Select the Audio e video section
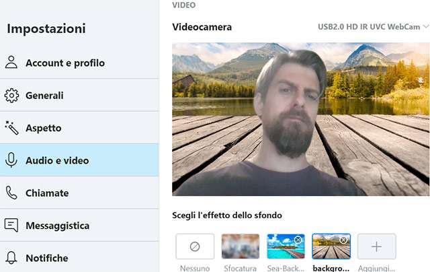Screen dimensions: 430x272 point(79,160)
